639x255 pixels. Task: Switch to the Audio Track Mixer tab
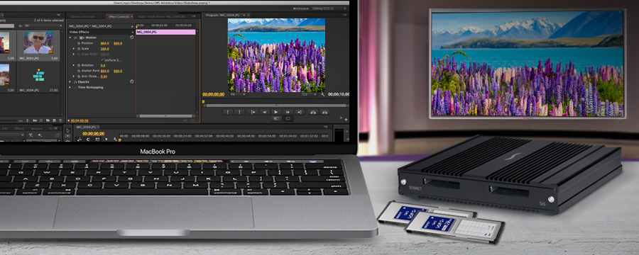click(162, 17)
